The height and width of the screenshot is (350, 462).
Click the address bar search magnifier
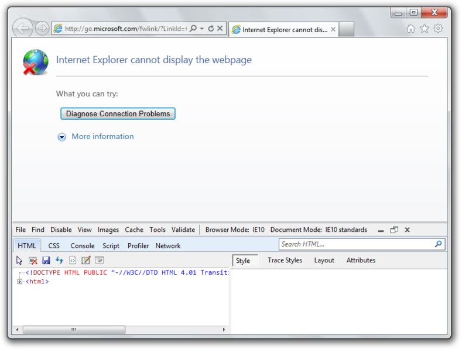(193, 29)
